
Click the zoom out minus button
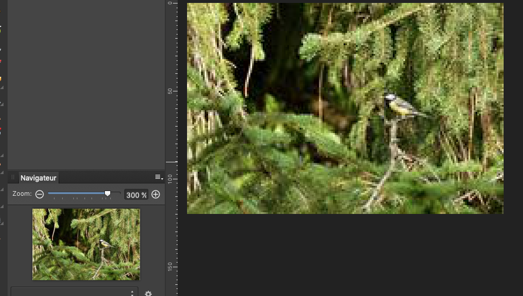point(39,195)
